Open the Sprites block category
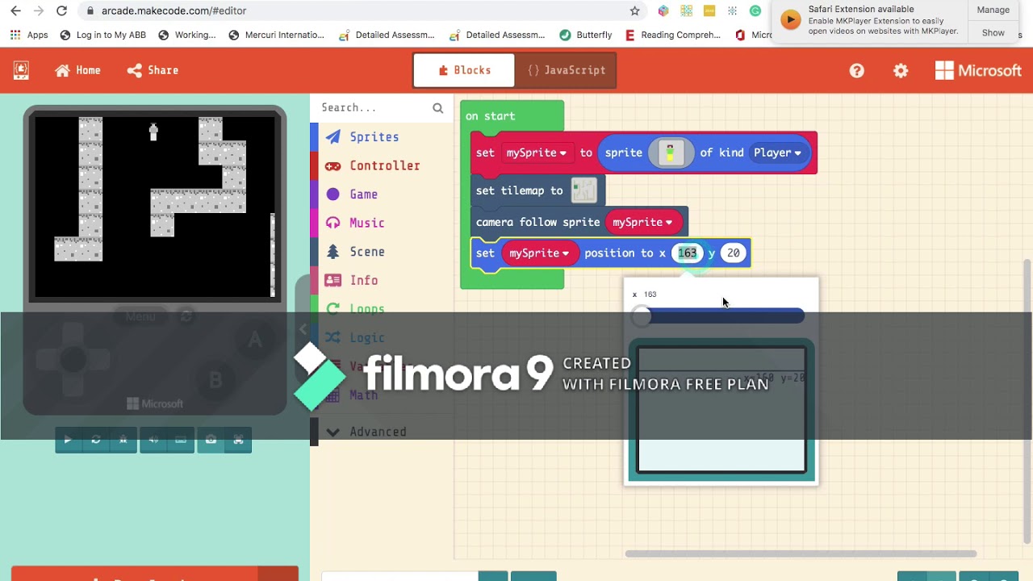 (x=374, y=137)
